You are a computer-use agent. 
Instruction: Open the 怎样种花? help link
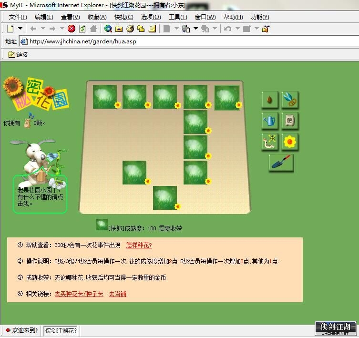click(139, 245)
